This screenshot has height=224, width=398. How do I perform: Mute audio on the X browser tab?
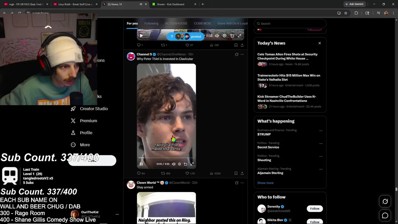pyautogui.click(x=141, y=4)
